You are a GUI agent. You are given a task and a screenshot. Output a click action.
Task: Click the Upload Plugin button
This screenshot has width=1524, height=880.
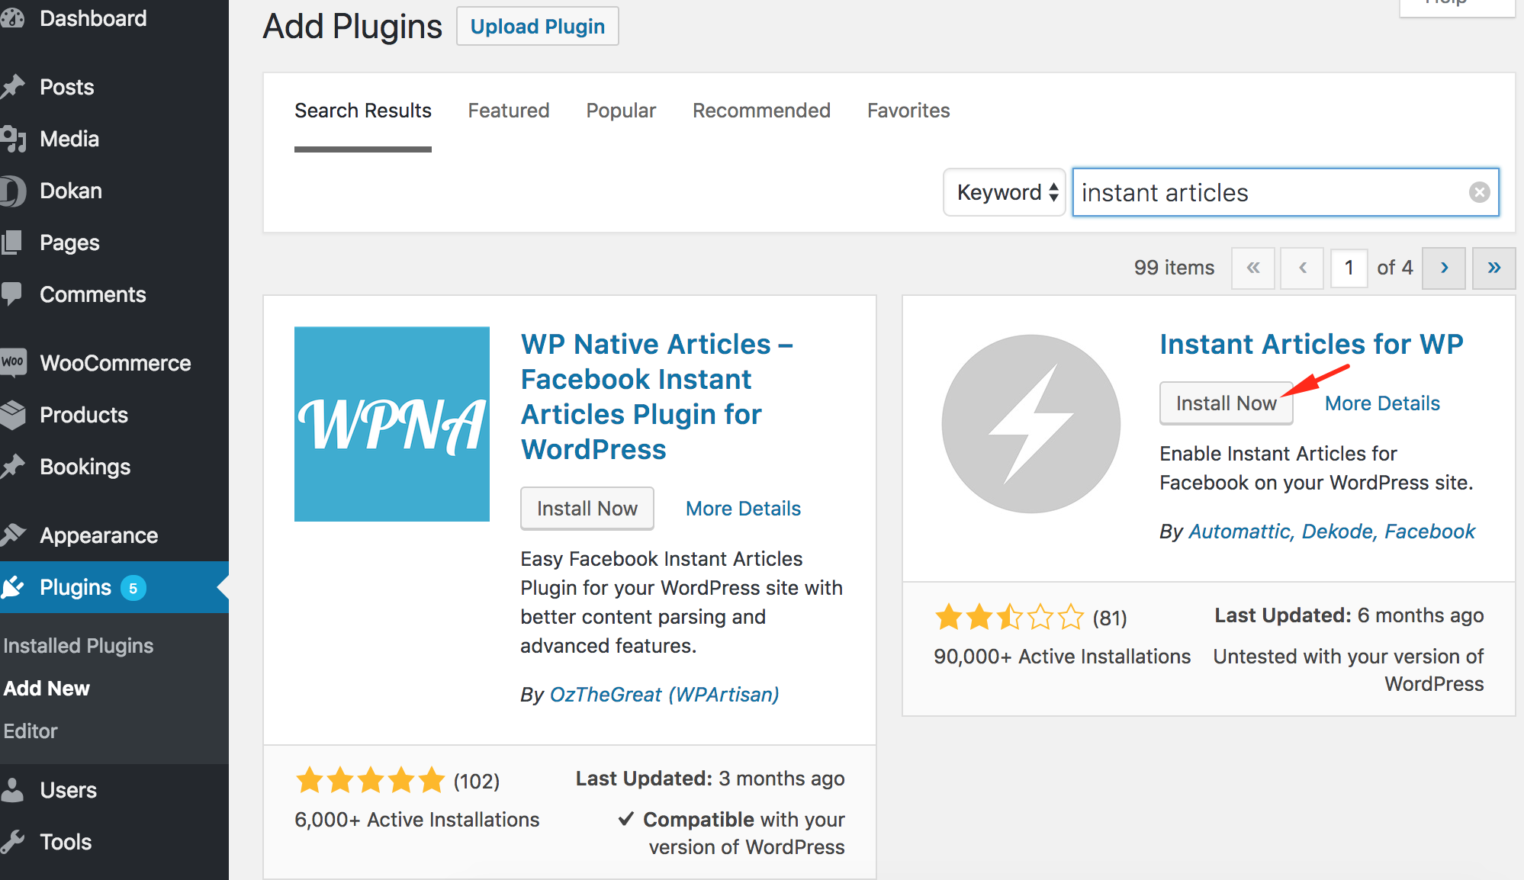[x=538, y=26]
